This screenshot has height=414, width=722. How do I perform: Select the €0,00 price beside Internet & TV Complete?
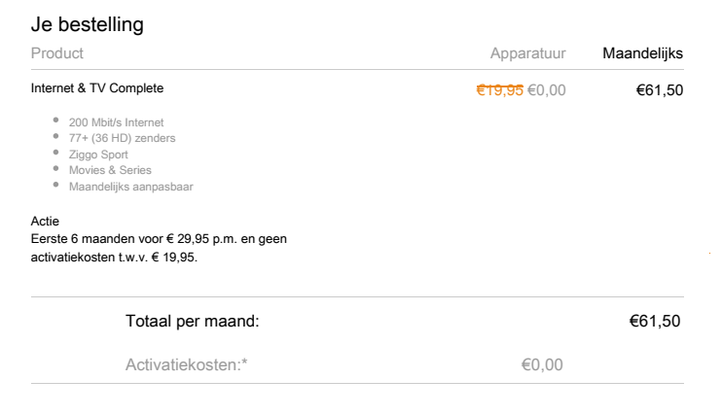pos(546,90)
